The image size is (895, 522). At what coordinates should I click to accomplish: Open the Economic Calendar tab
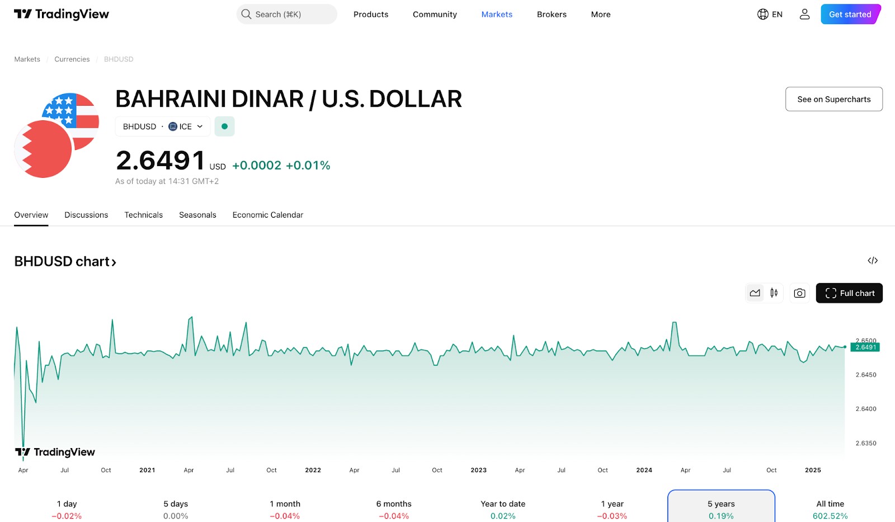click(268, 215)
